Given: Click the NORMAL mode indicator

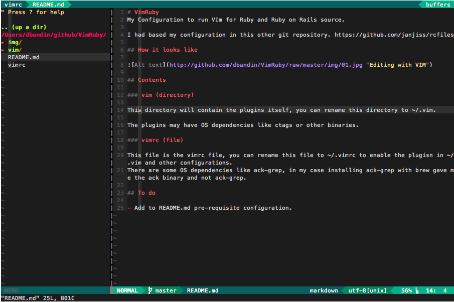Looking at the screenshot, I should (127, 290).
